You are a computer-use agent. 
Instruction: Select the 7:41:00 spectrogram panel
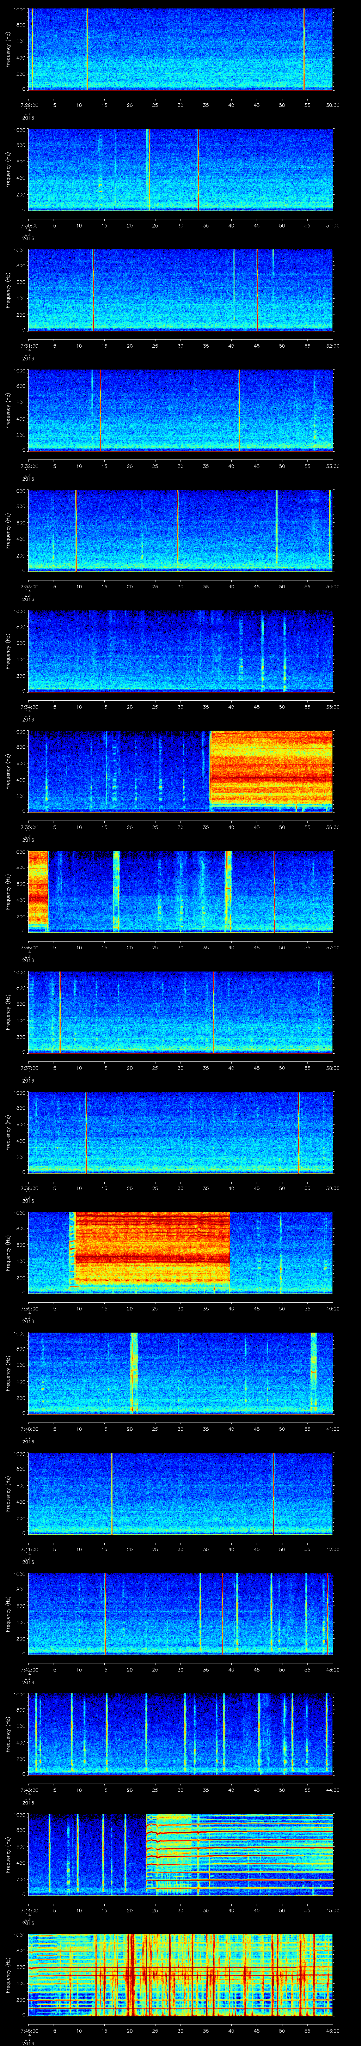[180, 1493]
